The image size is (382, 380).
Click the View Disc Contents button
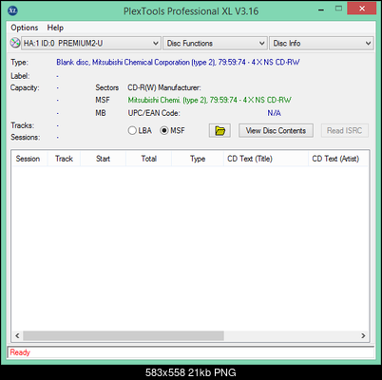click(276, 130)
